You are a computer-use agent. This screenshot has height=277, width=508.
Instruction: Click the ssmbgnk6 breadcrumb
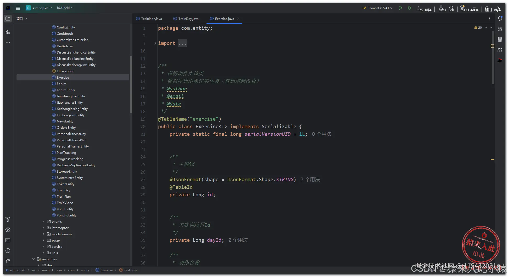(x=16, y=270)
